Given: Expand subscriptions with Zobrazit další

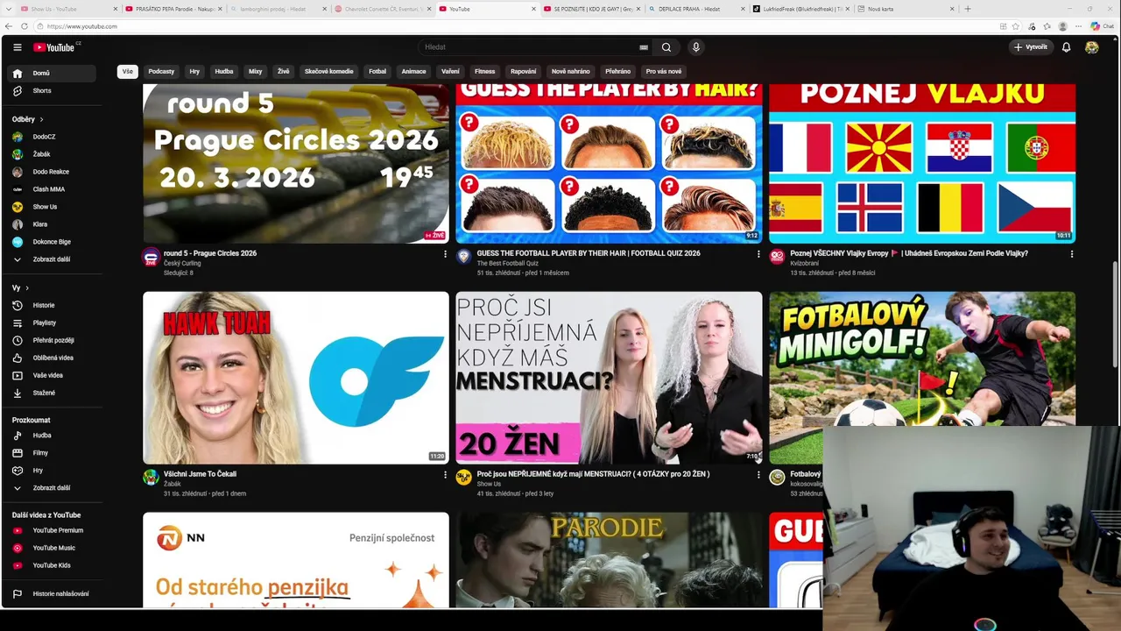Looking at the screenshot, I should coord(53,259).
